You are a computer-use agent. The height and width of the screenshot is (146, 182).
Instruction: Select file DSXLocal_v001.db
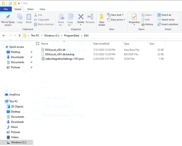(55, 50)
